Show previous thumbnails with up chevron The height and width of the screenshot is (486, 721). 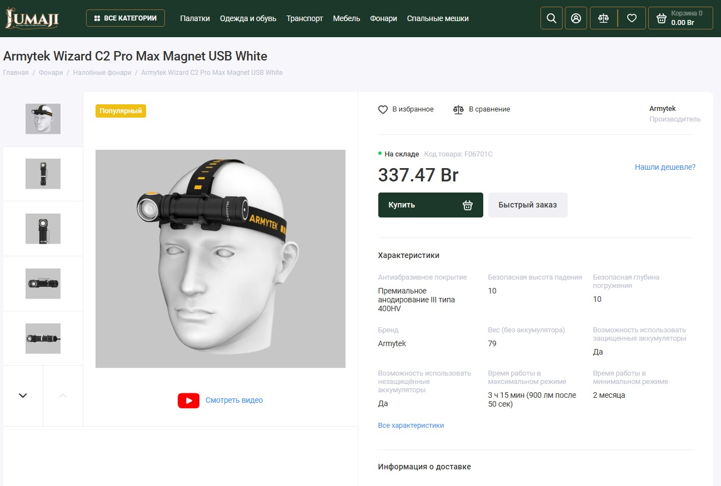pyautogui.click(x=63, y=396)
